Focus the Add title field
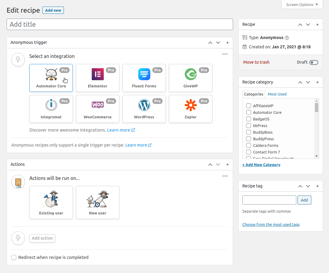The height and width of the screenshot is (273, 329). pyautogui.click(x=120, y=24)
